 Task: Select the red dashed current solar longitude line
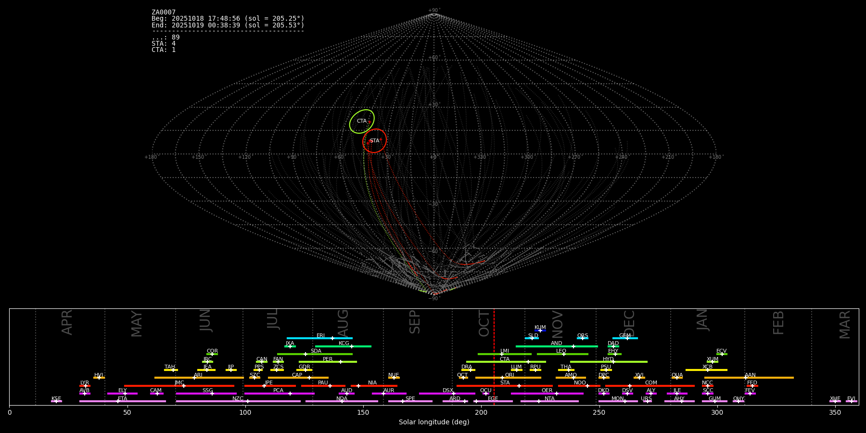pos(494,356)
